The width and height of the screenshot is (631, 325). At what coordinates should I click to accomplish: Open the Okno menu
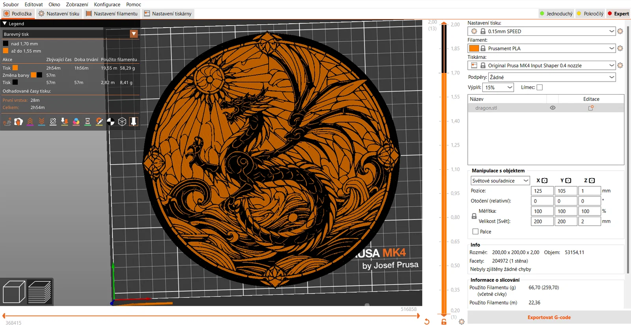[x=54, y=4]
